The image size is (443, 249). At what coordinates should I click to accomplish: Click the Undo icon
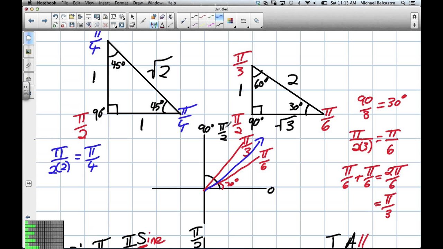[x=55, y=17]
